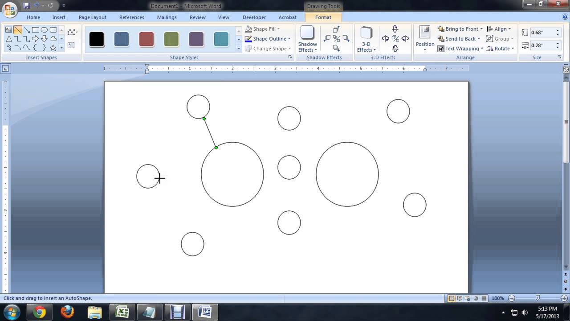Pick the Arrow line shape
Viewport: 570px width, 321px height.
(27, 30)
